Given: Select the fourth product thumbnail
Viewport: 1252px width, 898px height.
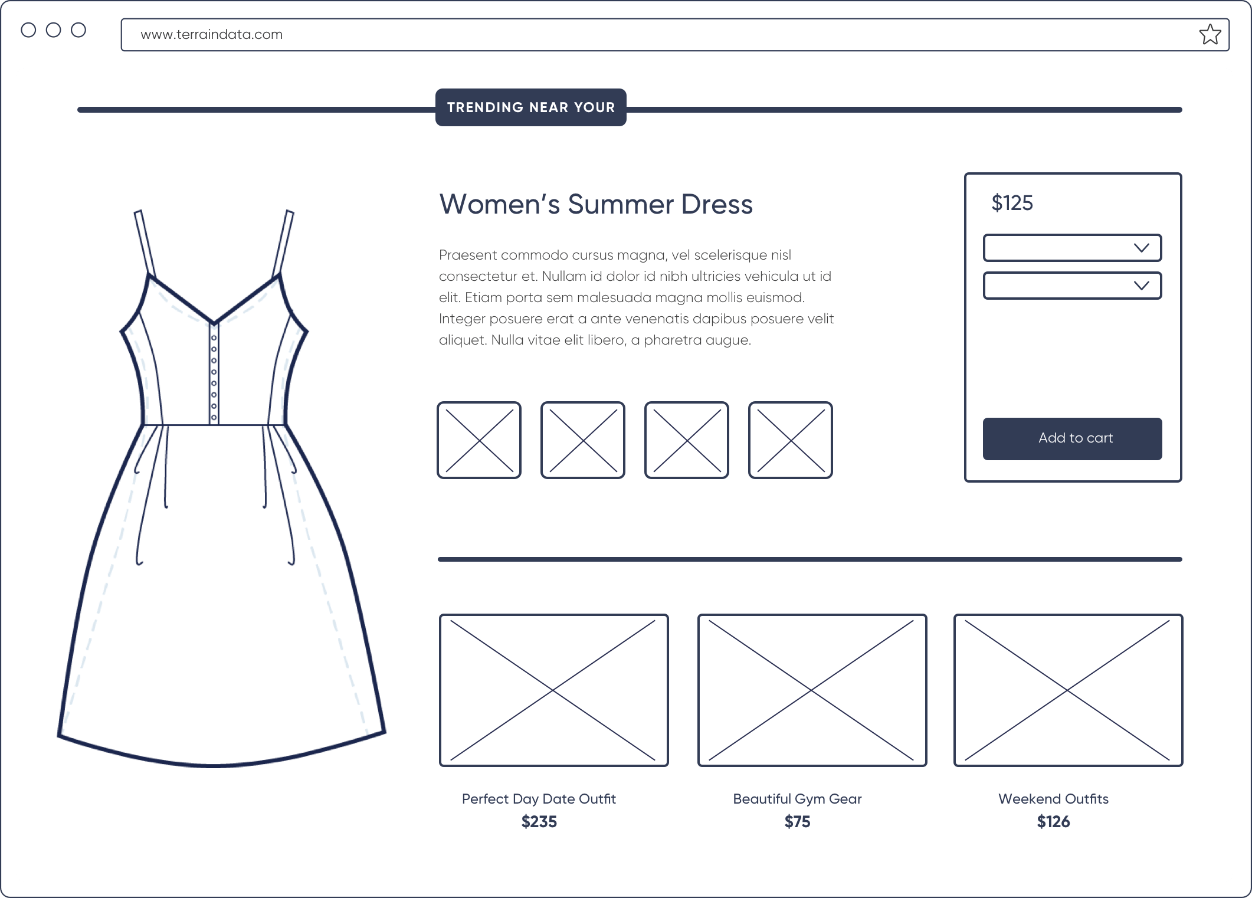Looking at the screenshot, I should (791, 440).
